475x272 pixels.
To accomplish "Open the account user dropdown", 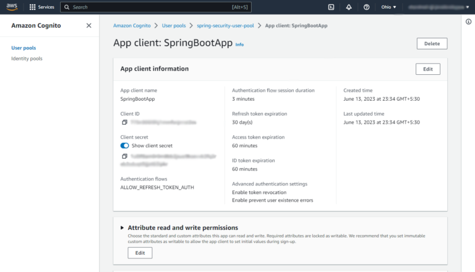I will 439,7.
